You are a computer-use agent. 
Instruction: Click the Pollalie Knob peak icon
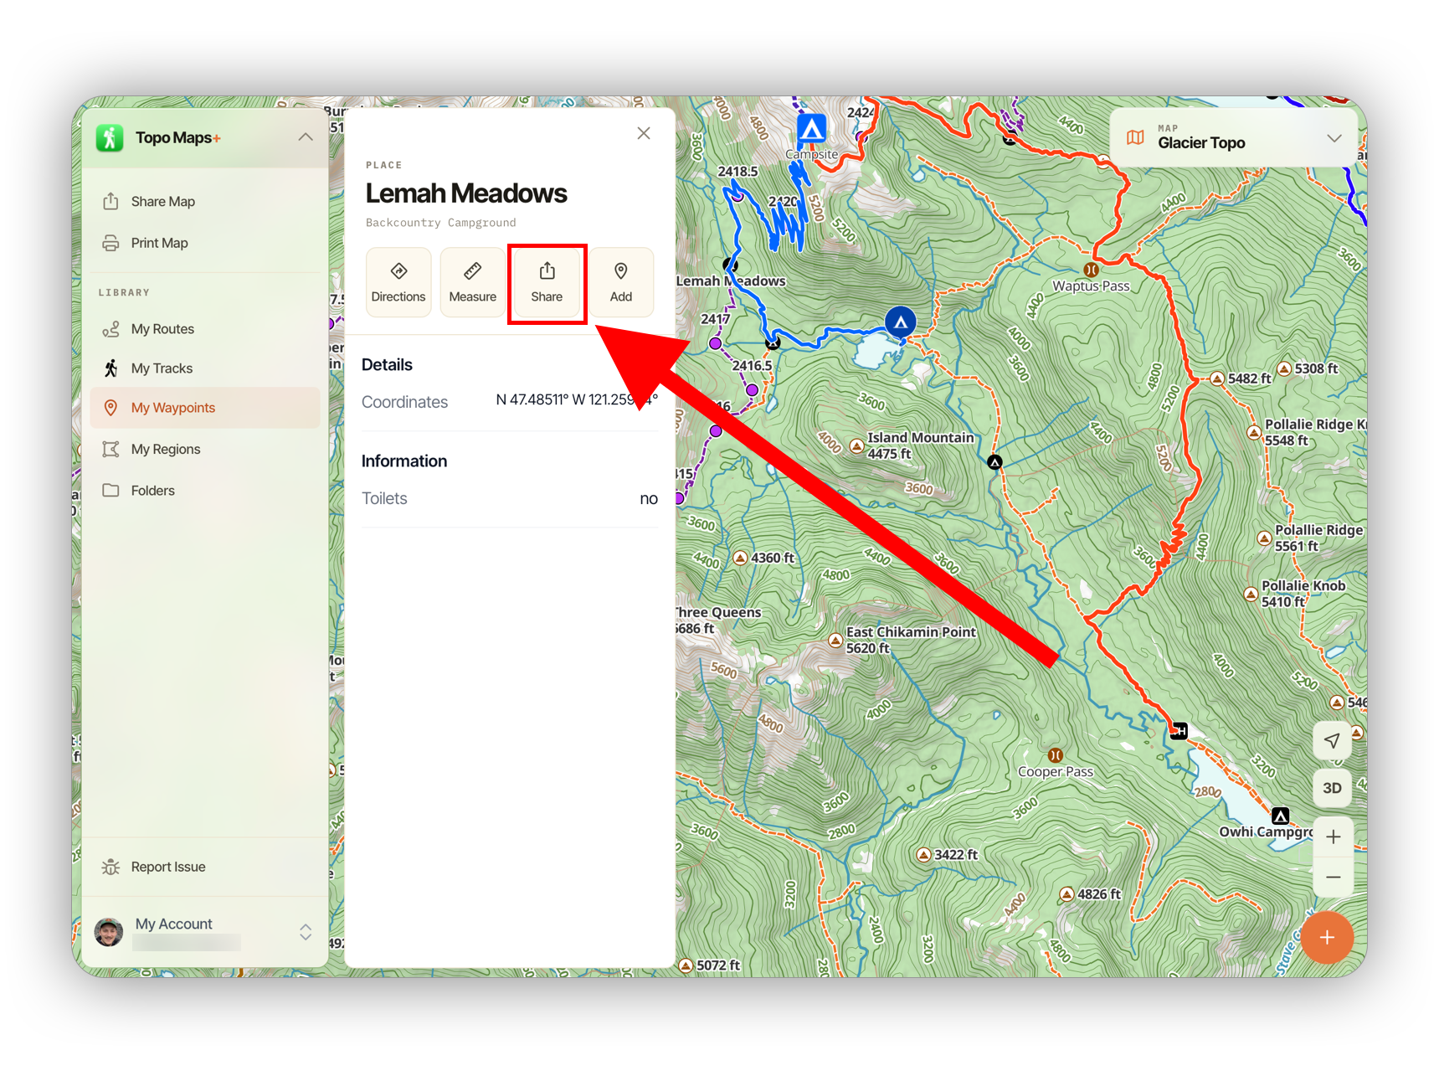pos(1251,595)
